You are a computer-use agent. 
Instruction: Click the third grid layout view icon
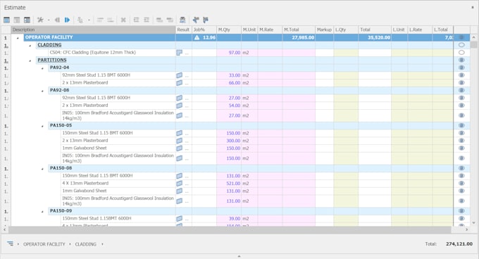27,20
